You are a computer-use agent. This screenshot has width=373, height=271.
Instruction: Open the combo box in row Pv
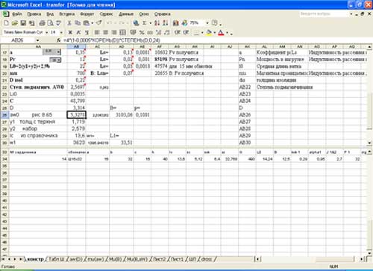(55, 60)
